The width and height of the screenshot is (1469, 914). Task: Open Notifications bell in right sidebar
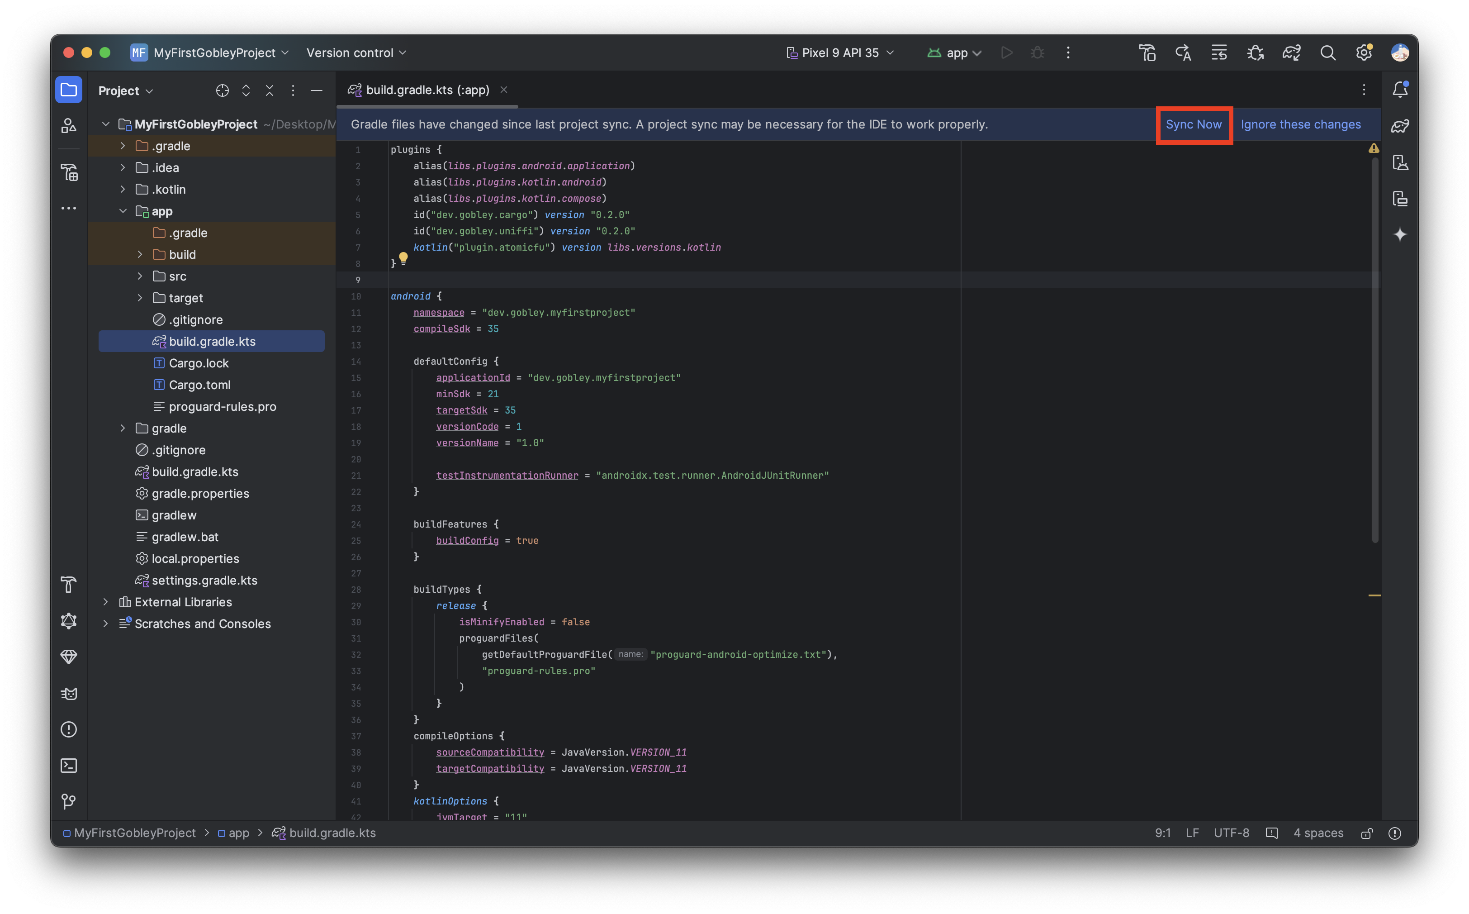(x=1400, y=90)
